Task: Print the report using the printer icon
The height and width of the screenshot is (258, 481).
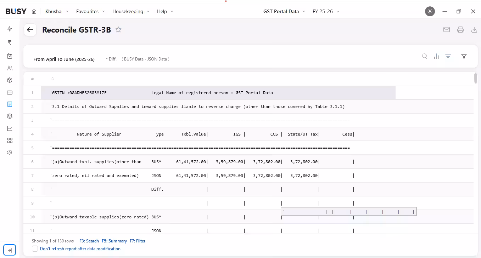Action: (x=460, y=30)
